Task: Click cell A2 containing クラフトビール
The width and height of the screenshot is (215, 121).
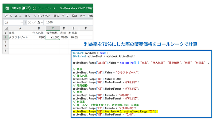Action: 20,37
